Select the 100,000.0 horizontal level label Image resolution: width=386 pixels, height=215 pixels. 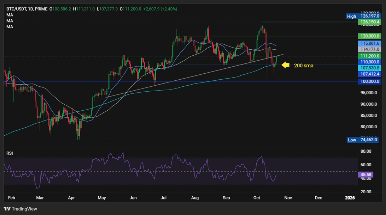pyautogui.click(x=369, y=81)
